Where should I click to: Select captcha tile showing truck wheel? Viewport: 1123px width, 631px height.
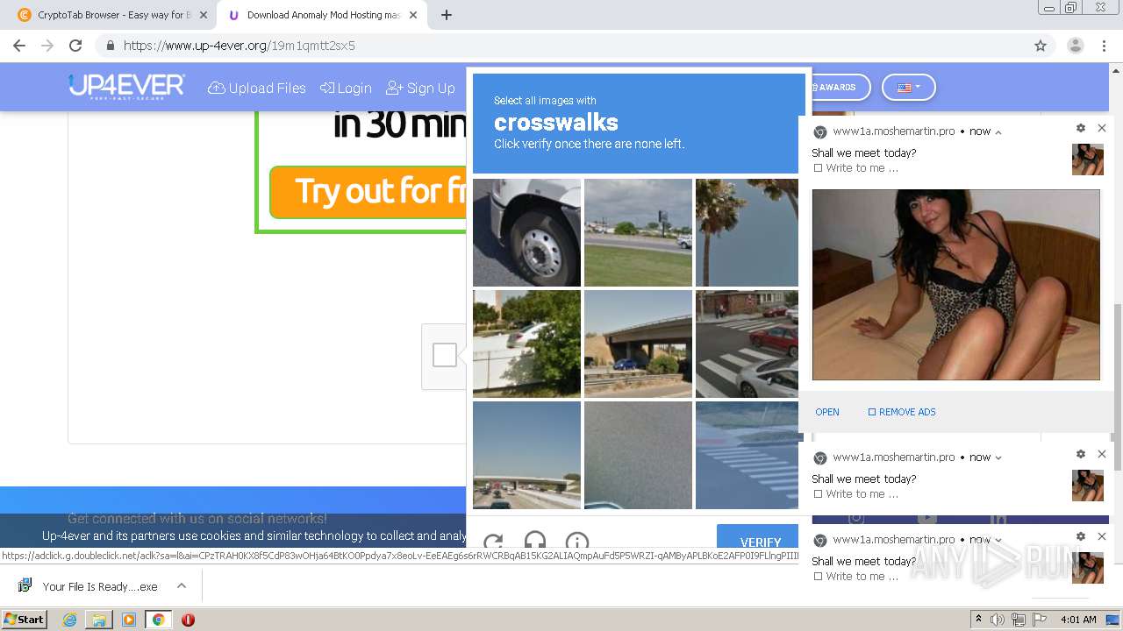click(526, 232)
